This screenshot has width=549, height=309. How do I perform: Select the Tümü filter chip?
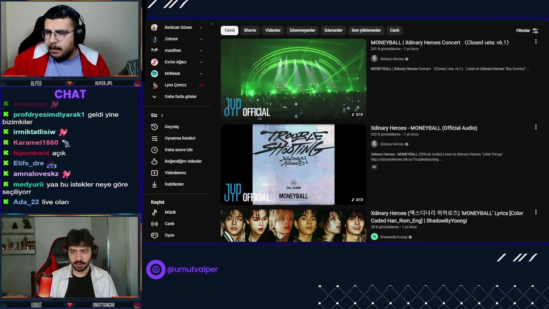229,30
